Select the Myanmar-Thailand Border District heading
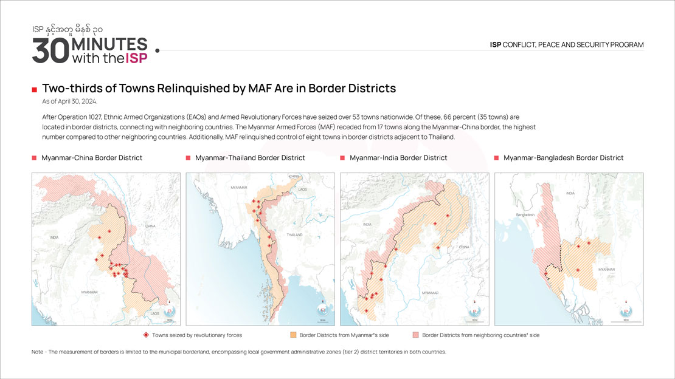The height and width of the screenshot is (379, 675). coord(250,158)
